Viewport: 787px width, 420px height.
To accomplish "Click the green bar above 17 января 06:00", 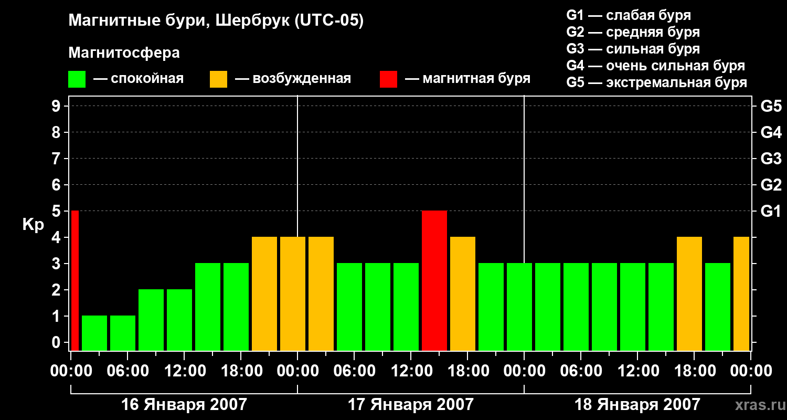I will coord(349,307).
